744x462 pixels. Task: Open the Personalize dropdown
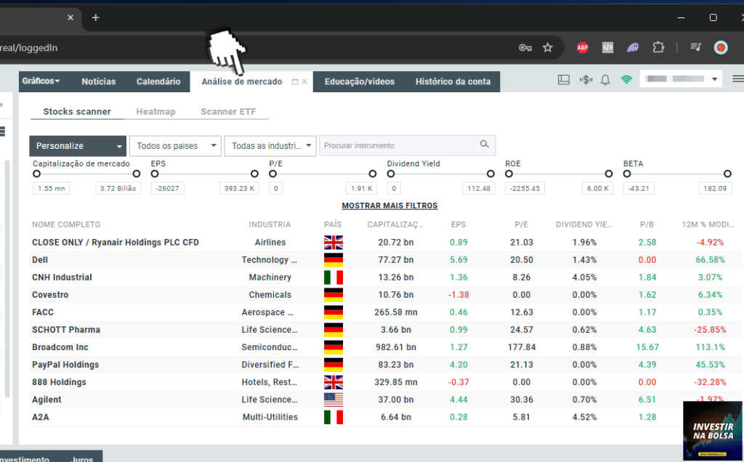(x=78, y=146)
